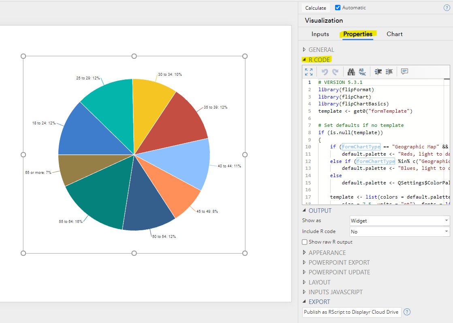
Task: Open the Show as dropdown
Action: pyautogui.click(x=400, y=221)
